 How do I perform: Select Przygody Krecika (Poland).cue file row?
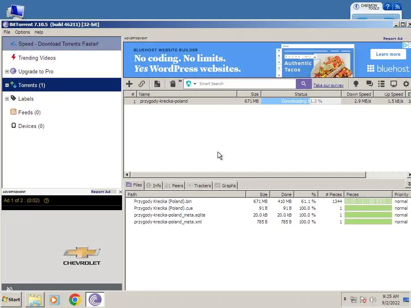pos(267,208)
